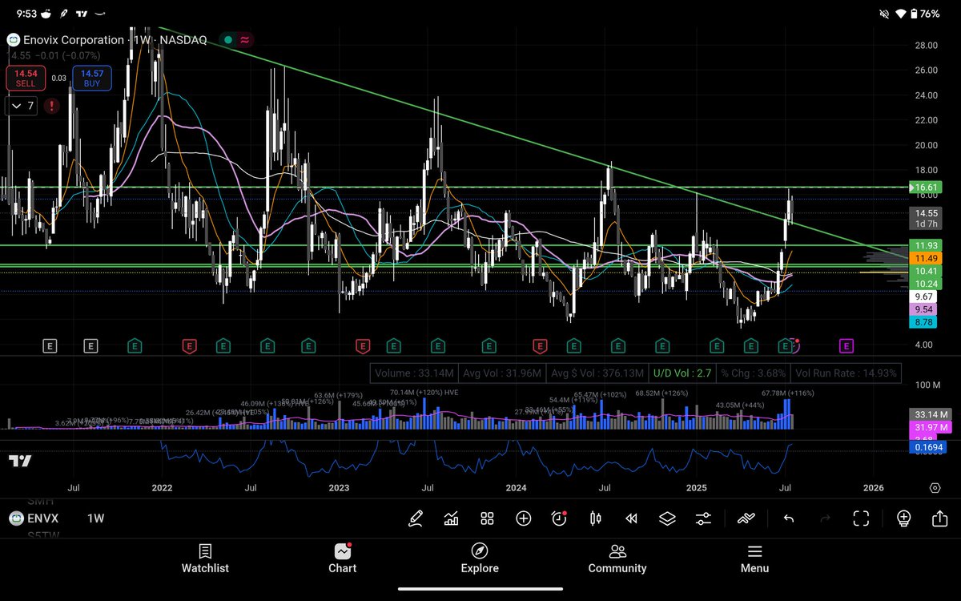Image resolution: width=961 pixels, height=601 pixels.
Task: Open the alerts clock icon
Action: [x=559, y=518]
